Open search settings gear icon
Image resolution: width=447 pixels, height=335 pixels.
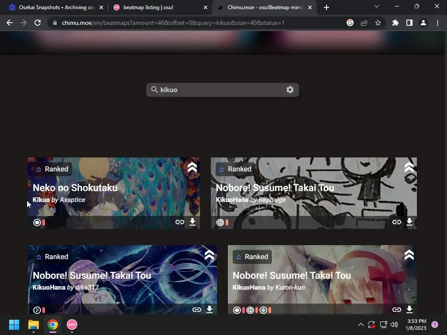point(290,90)
